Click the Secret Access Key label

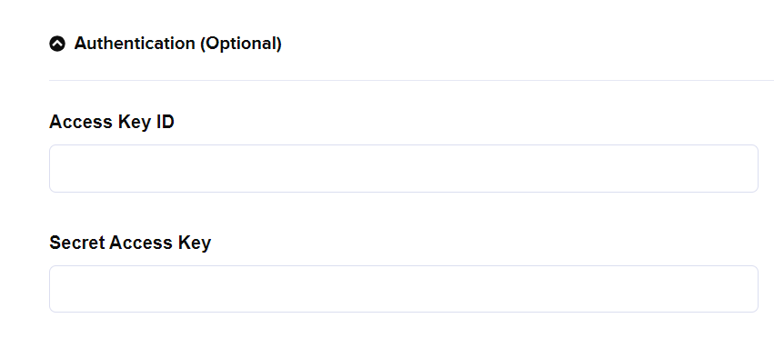click(130, 243)
